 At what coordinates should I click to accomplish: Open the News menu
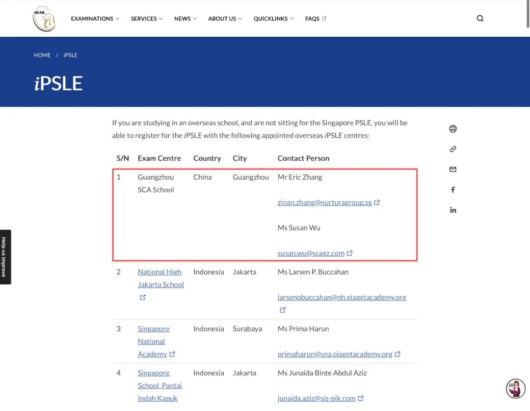pyautogui.click(x=185, y=19)
